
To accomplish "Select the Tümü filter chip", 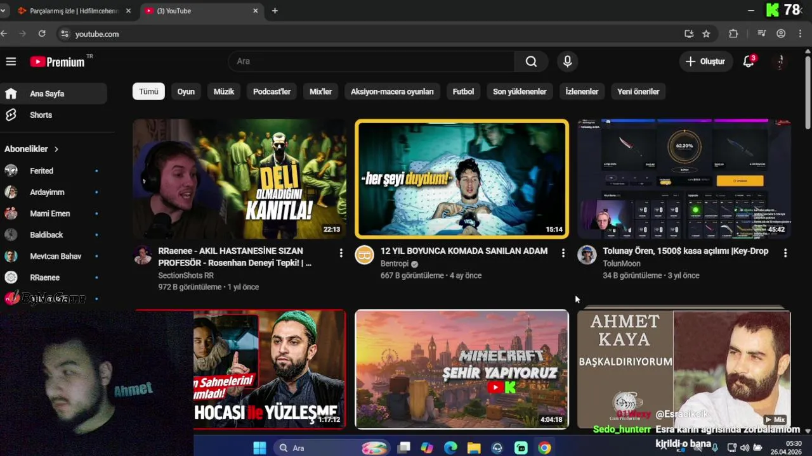I will pyautogui.click(x=148, y=92).
